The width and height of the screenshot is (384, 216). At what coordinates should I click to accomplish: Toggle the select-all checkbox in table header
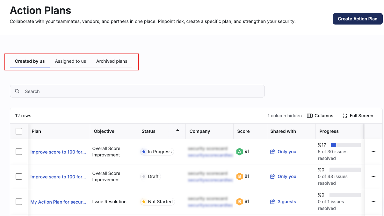tap(19, 131)
